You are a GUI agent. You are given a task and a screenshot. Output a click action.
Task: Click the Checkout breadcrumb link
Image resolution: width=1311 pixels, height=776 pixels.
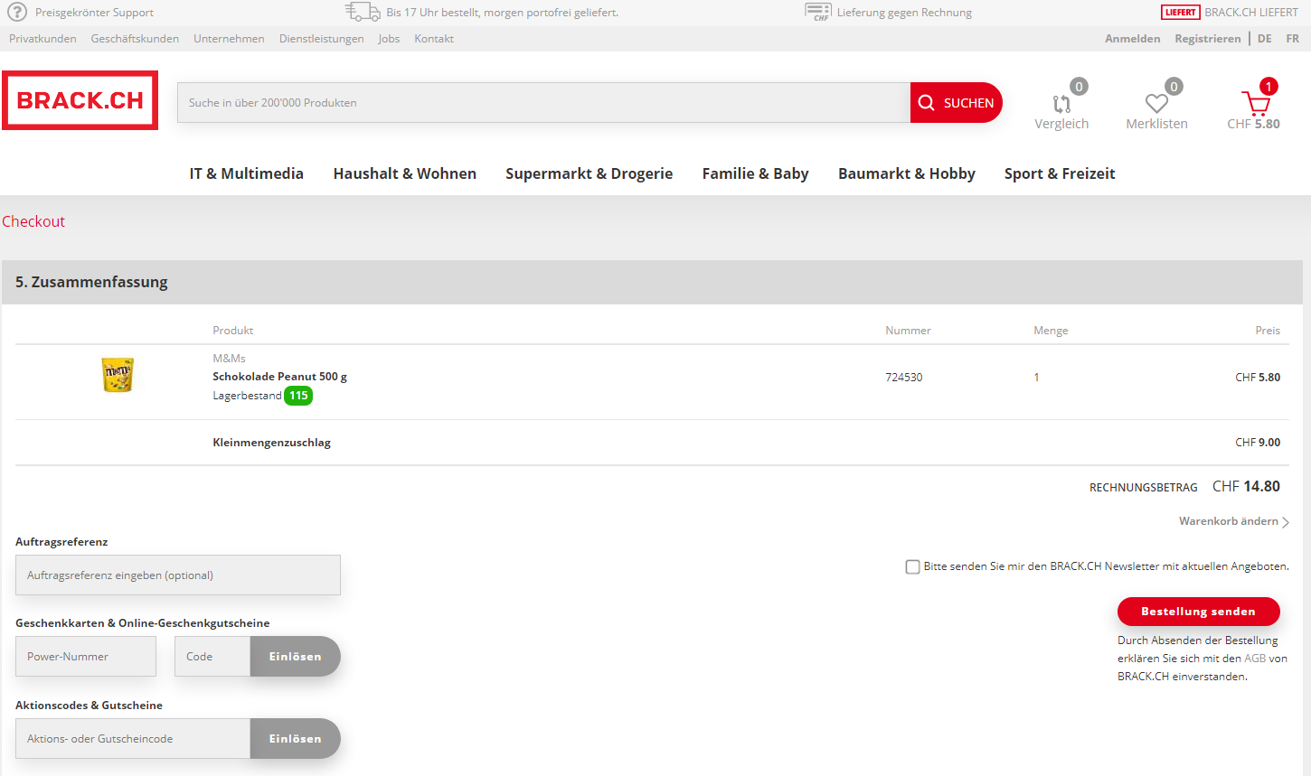click(x=33, y=221)
